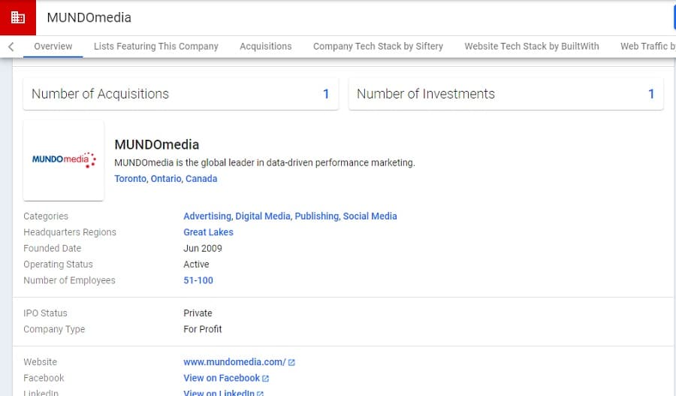Click the Great Lakes headquarters region link

point(208,232)
